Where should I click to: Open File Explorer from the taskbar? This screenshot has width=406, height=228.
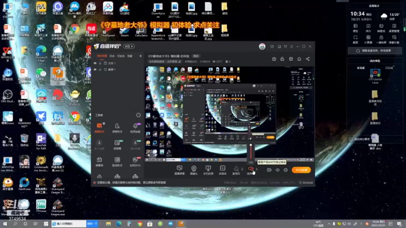coord(108,223)
